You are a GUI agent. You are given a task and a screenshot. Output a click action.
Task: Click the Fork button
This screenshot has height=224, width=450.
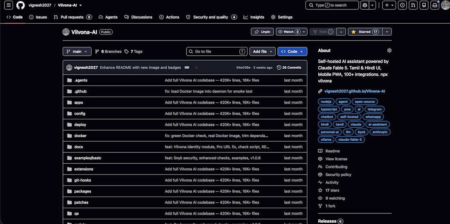[323, 32]
